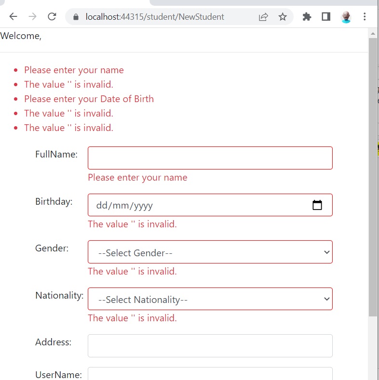Share this page using share icon

pyautogui.click(x=263, y=17)
